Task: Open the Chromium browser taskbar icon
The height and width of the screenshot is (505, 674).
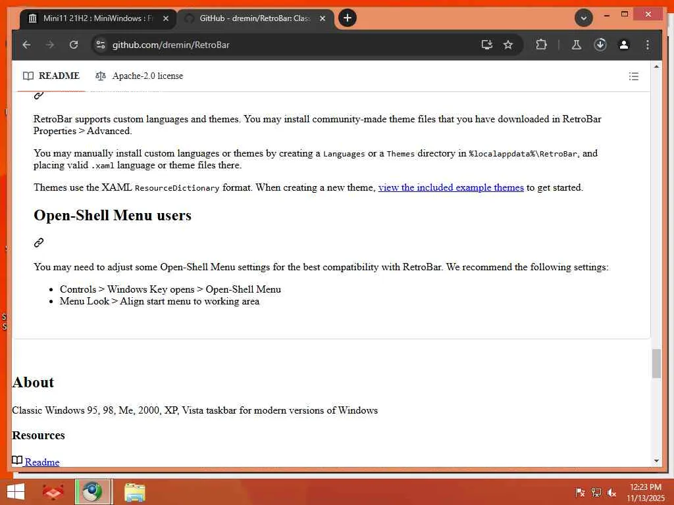Action: coord(93,492)
